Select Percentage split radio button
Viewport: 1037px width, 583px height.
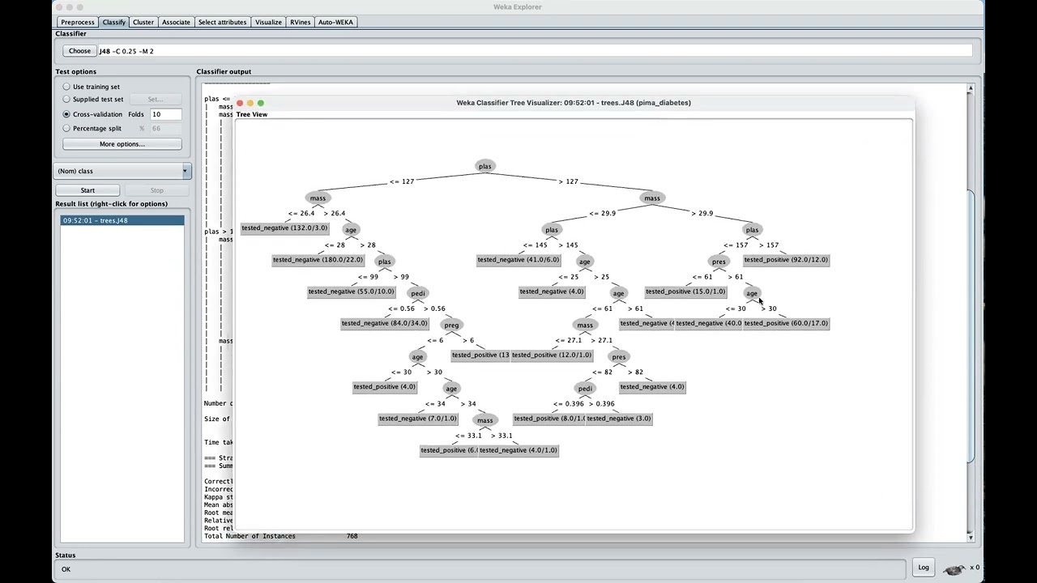(x=66, y=128)
